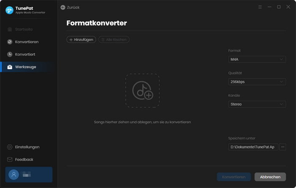
Task: Select Werkzeuge in the sidebar
Action: 28,67
